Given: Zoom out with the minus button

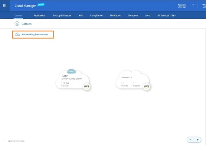Looking at the screenshot, I should coord(190,139).
